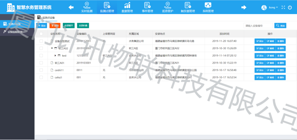Click the right arrow in the top navigation

pyautogui.click(x=244, y=7)
